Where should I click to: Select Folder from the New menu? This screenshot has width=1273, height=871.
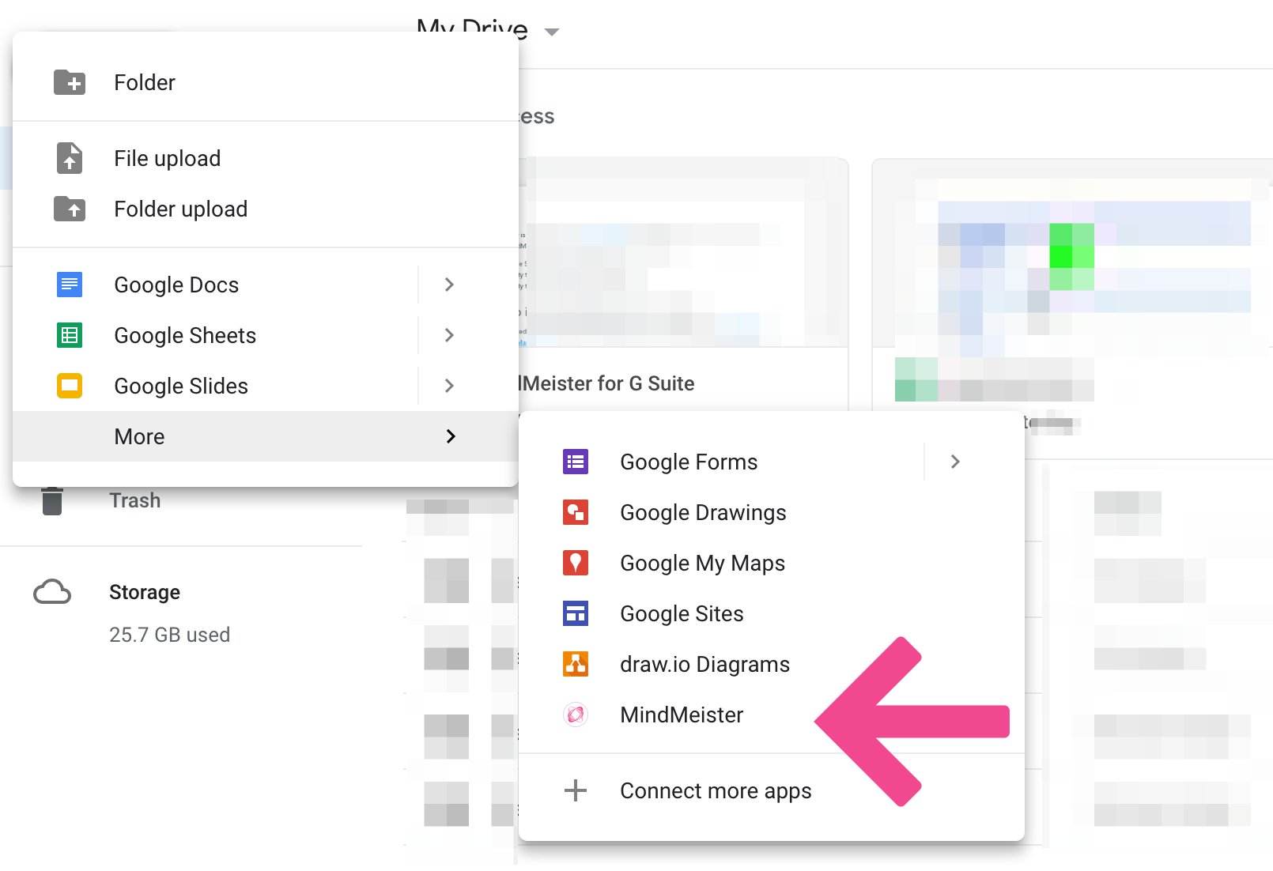click(266, 82)
